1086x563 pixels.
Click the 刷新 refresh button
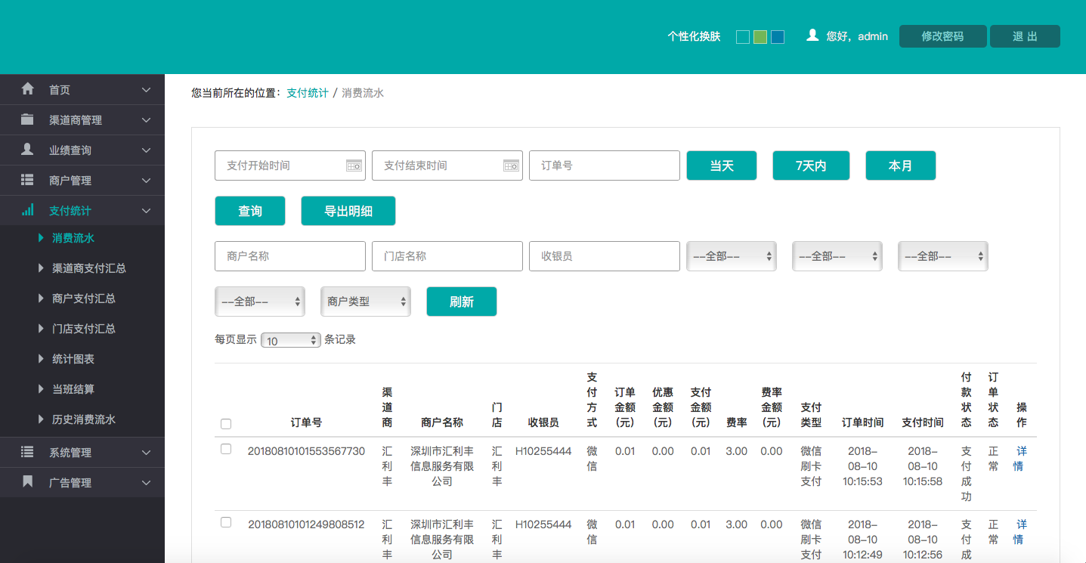(462, 302)
